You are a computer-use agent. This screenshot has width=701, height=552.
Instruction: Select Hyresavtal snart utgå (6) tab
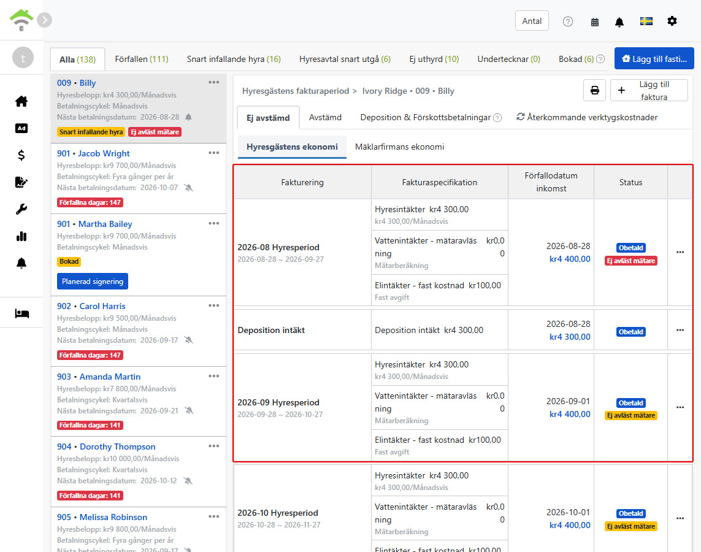[345, 59]
